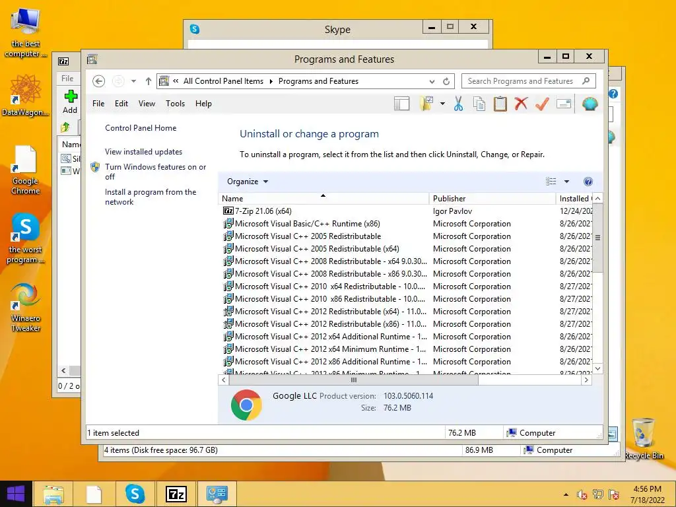
Task: Click the horizontal scrollbar left arrow
Action: pyautogui.click(x=223, y=380)
